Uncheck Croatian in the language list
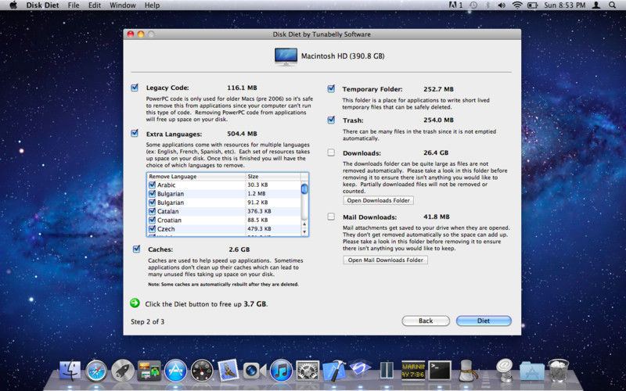 pos(152,220)
